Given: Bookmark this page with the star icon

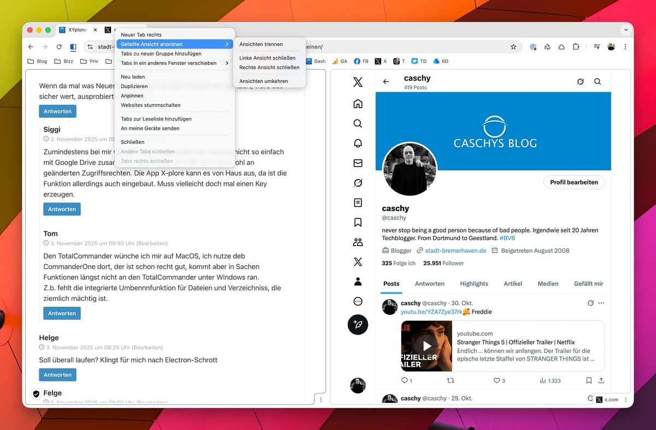Looking at the screenshot, I should pos(513,47).
